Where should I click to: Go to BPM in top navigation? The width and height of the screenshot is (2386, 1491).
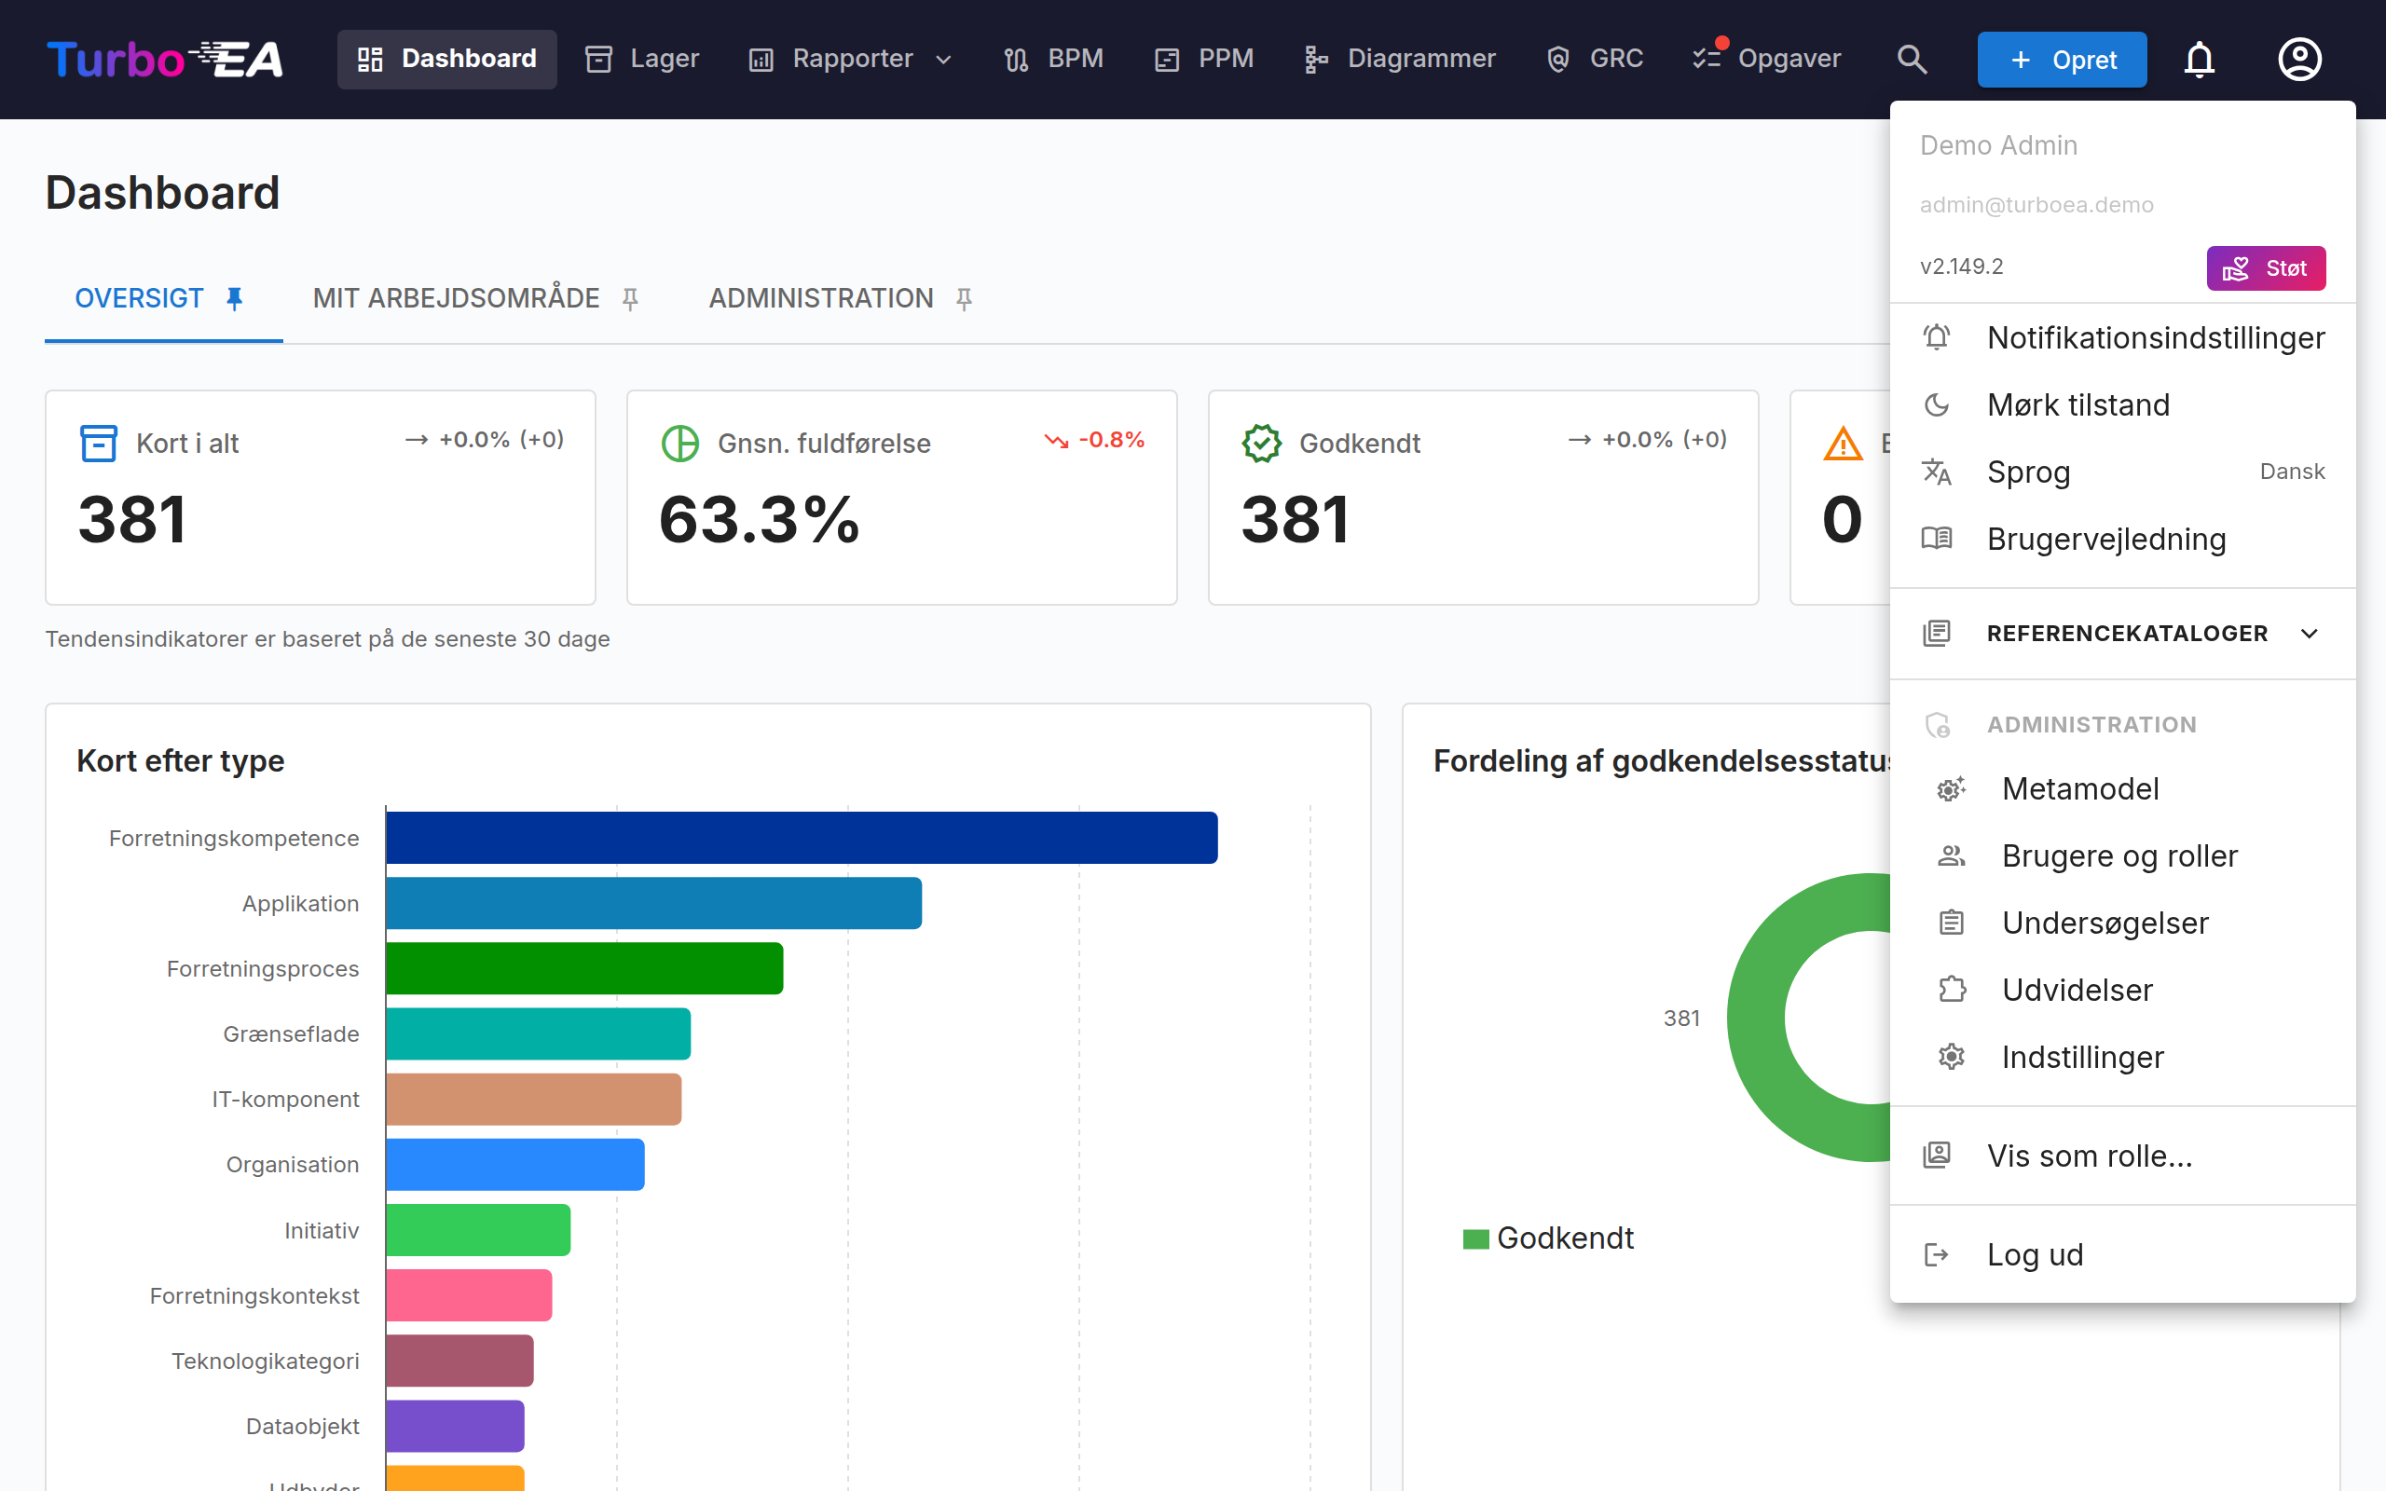coord(1054,59)
